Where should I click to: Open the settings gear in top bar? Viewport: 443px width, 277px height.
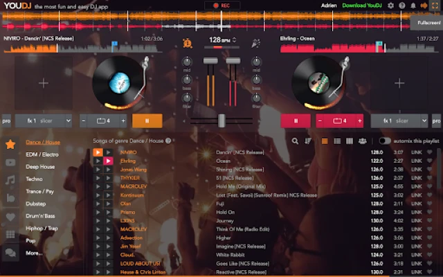(x=390, y=6)
